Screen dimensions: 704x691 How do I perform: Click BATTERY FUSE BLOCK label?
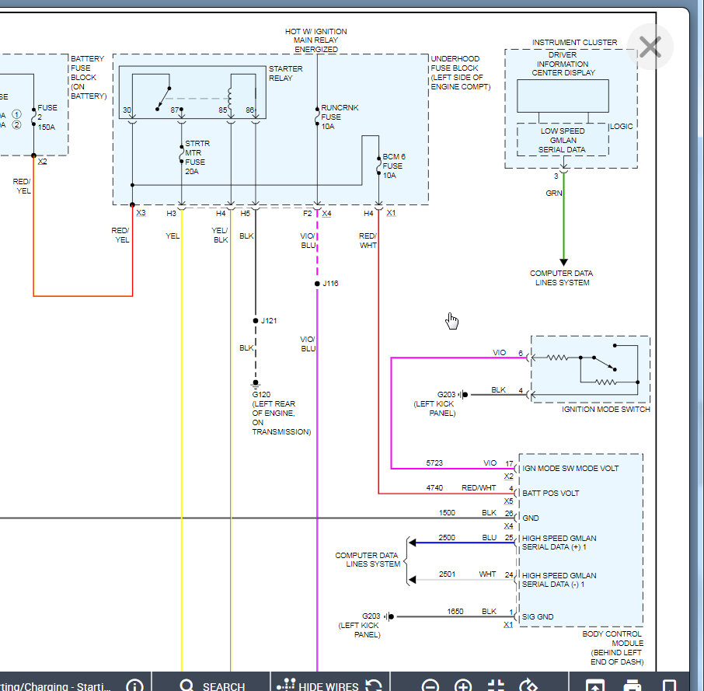pyautogui.click(x=88, y=77)
